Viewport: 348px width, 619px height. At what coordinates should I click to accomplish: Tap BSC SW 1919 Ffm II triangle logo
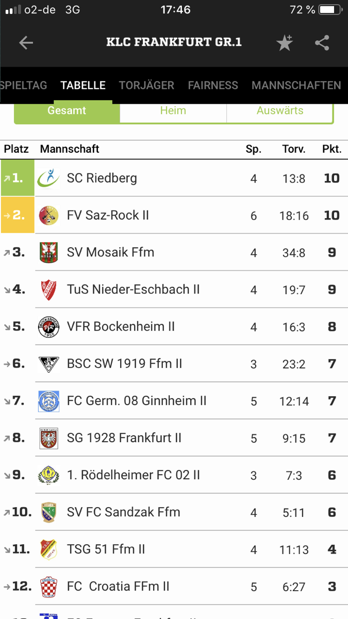tap(49, 364)
